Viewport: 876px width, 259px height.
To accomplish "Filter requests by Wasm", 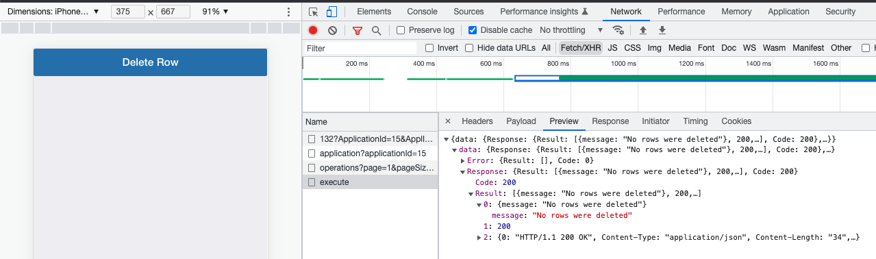I will click(774, 48).
